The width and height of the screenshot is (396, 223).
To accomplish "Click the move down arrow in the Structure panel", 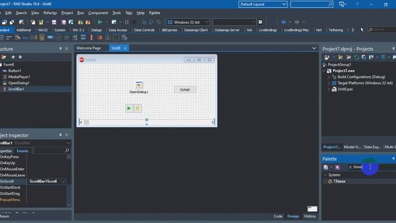I will 20,57.
